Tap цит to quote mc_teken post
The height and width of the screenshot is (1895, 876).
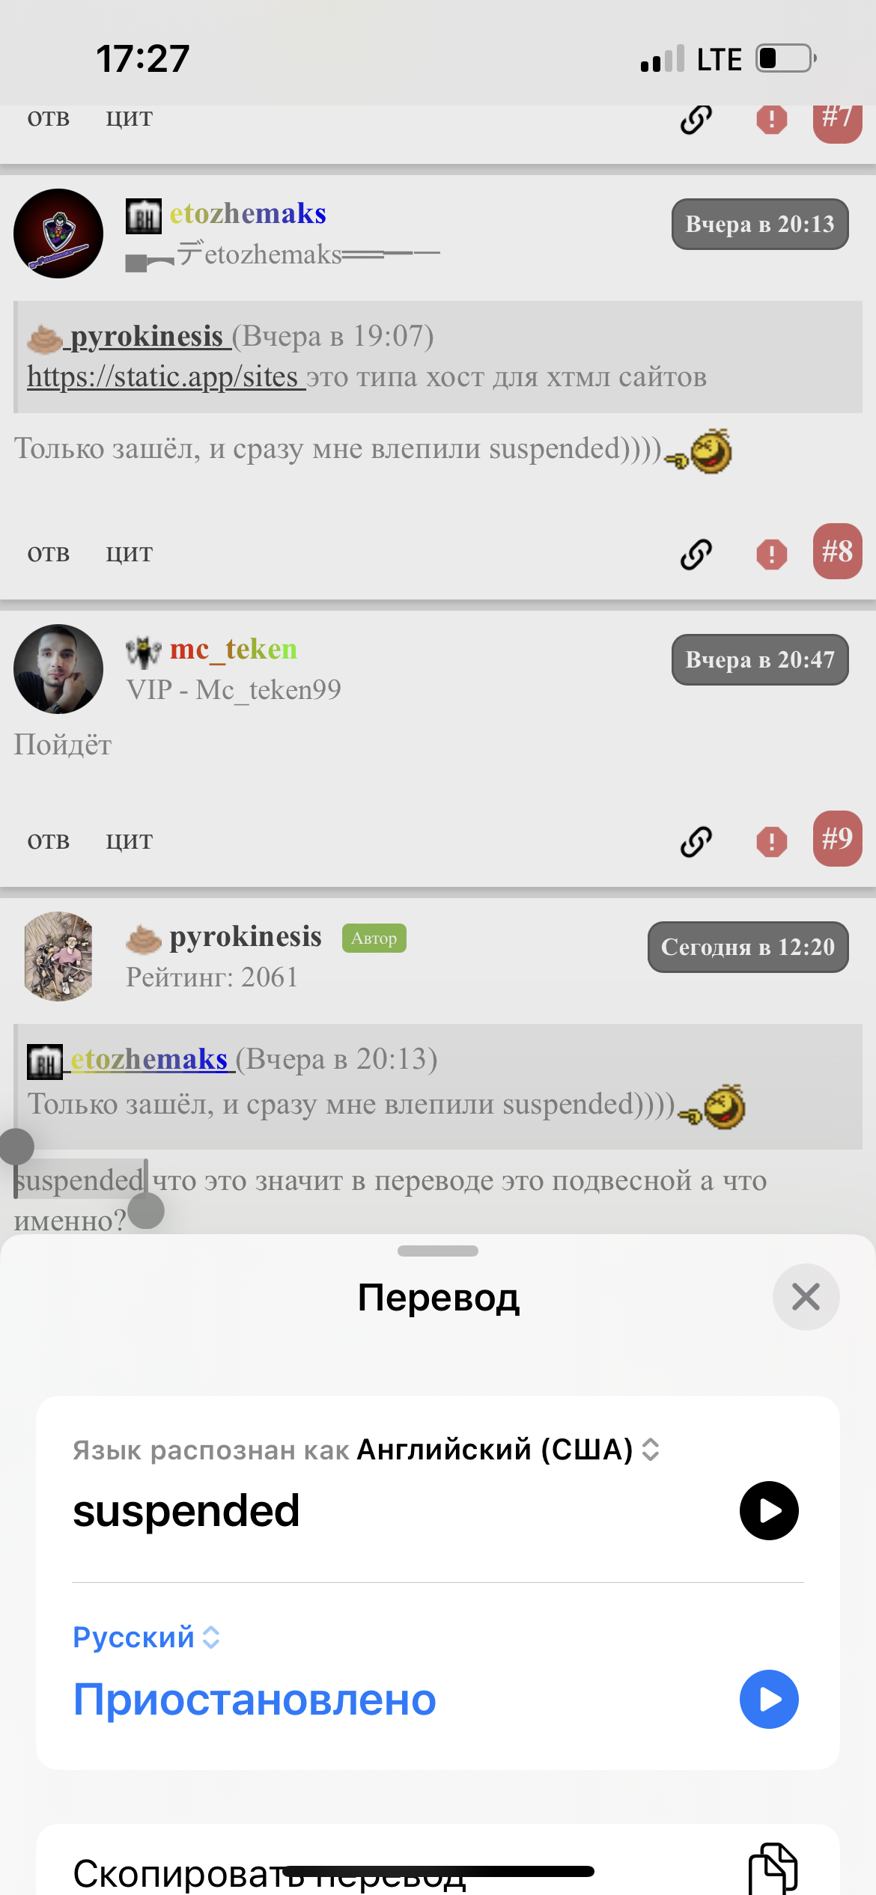pyautogui.click(x=129, y=840)
